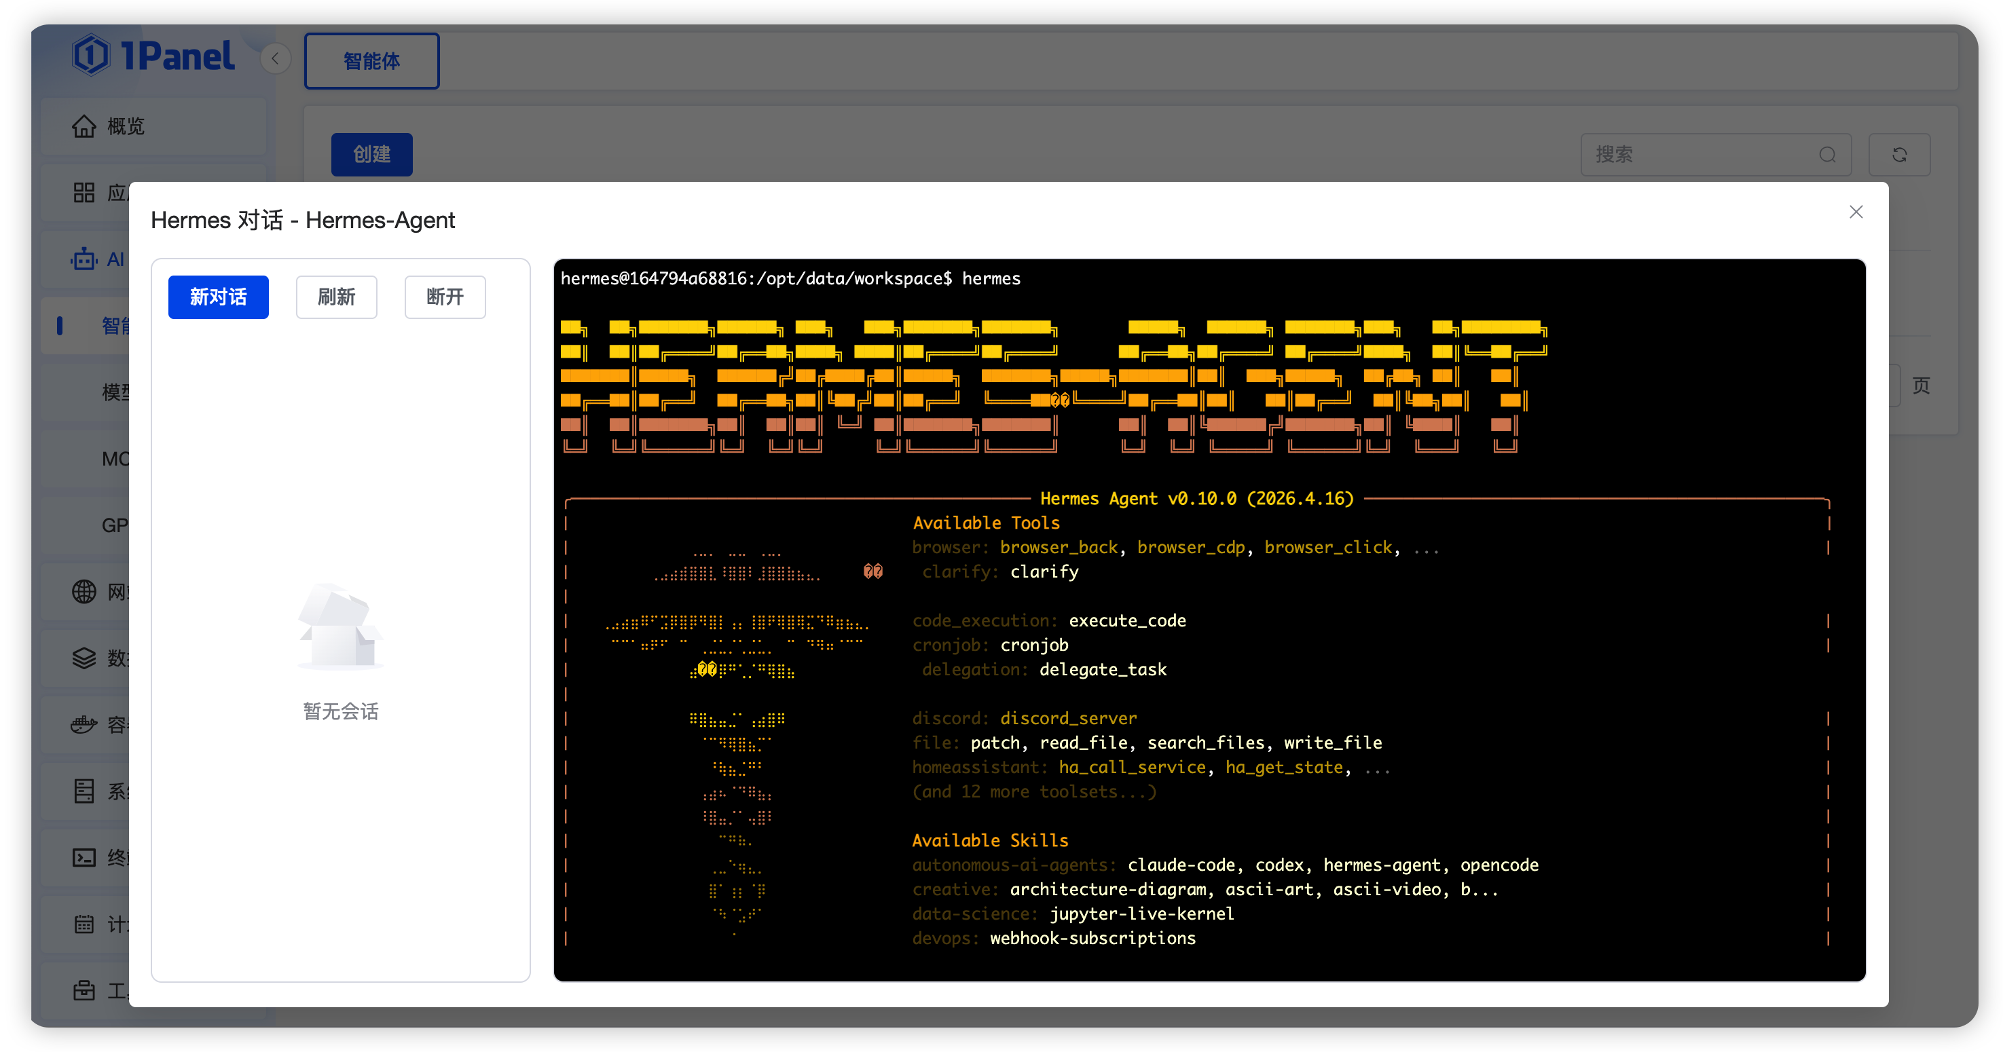Open the app store grid icon
The width and height of the screenshot is (2003, 1052).
pos(84,192)
